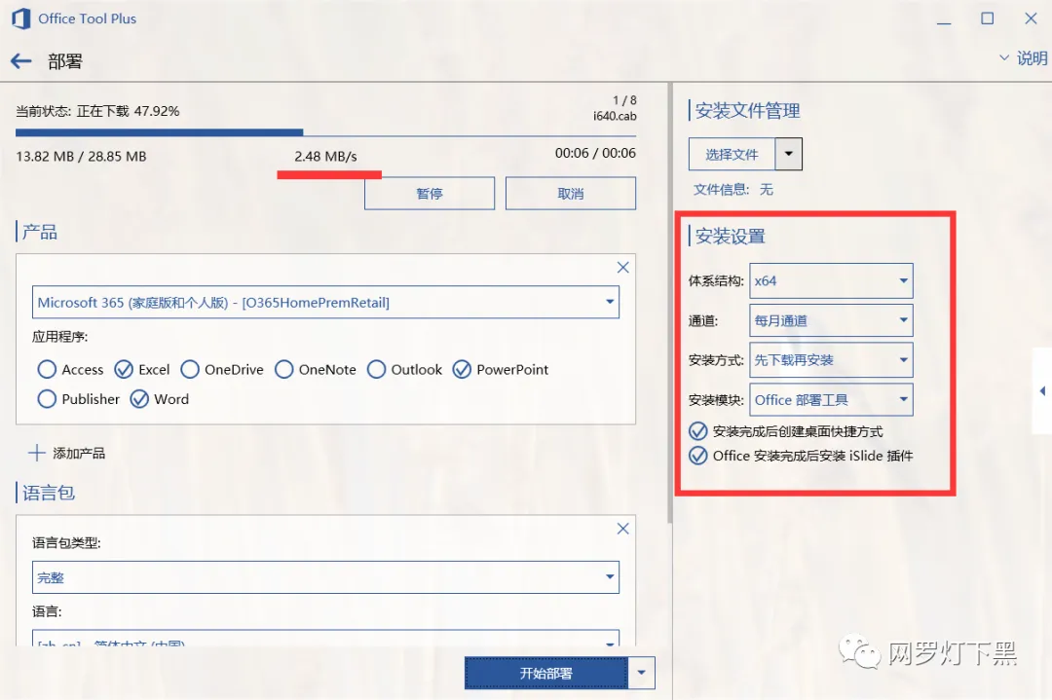
Task: Enable the Publisher application
Action: coord(47,399)
